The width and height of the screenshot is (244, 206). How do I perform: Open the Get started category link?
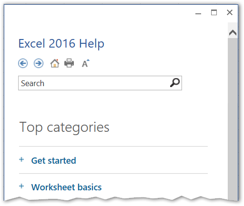(54, 160)
